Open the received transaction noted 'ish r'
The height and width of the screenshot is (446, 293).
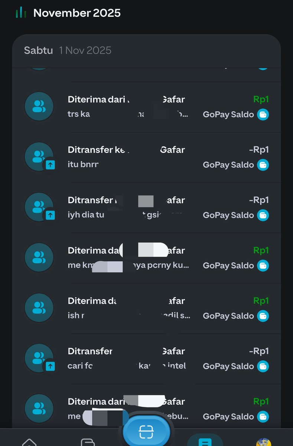(146, 308)
